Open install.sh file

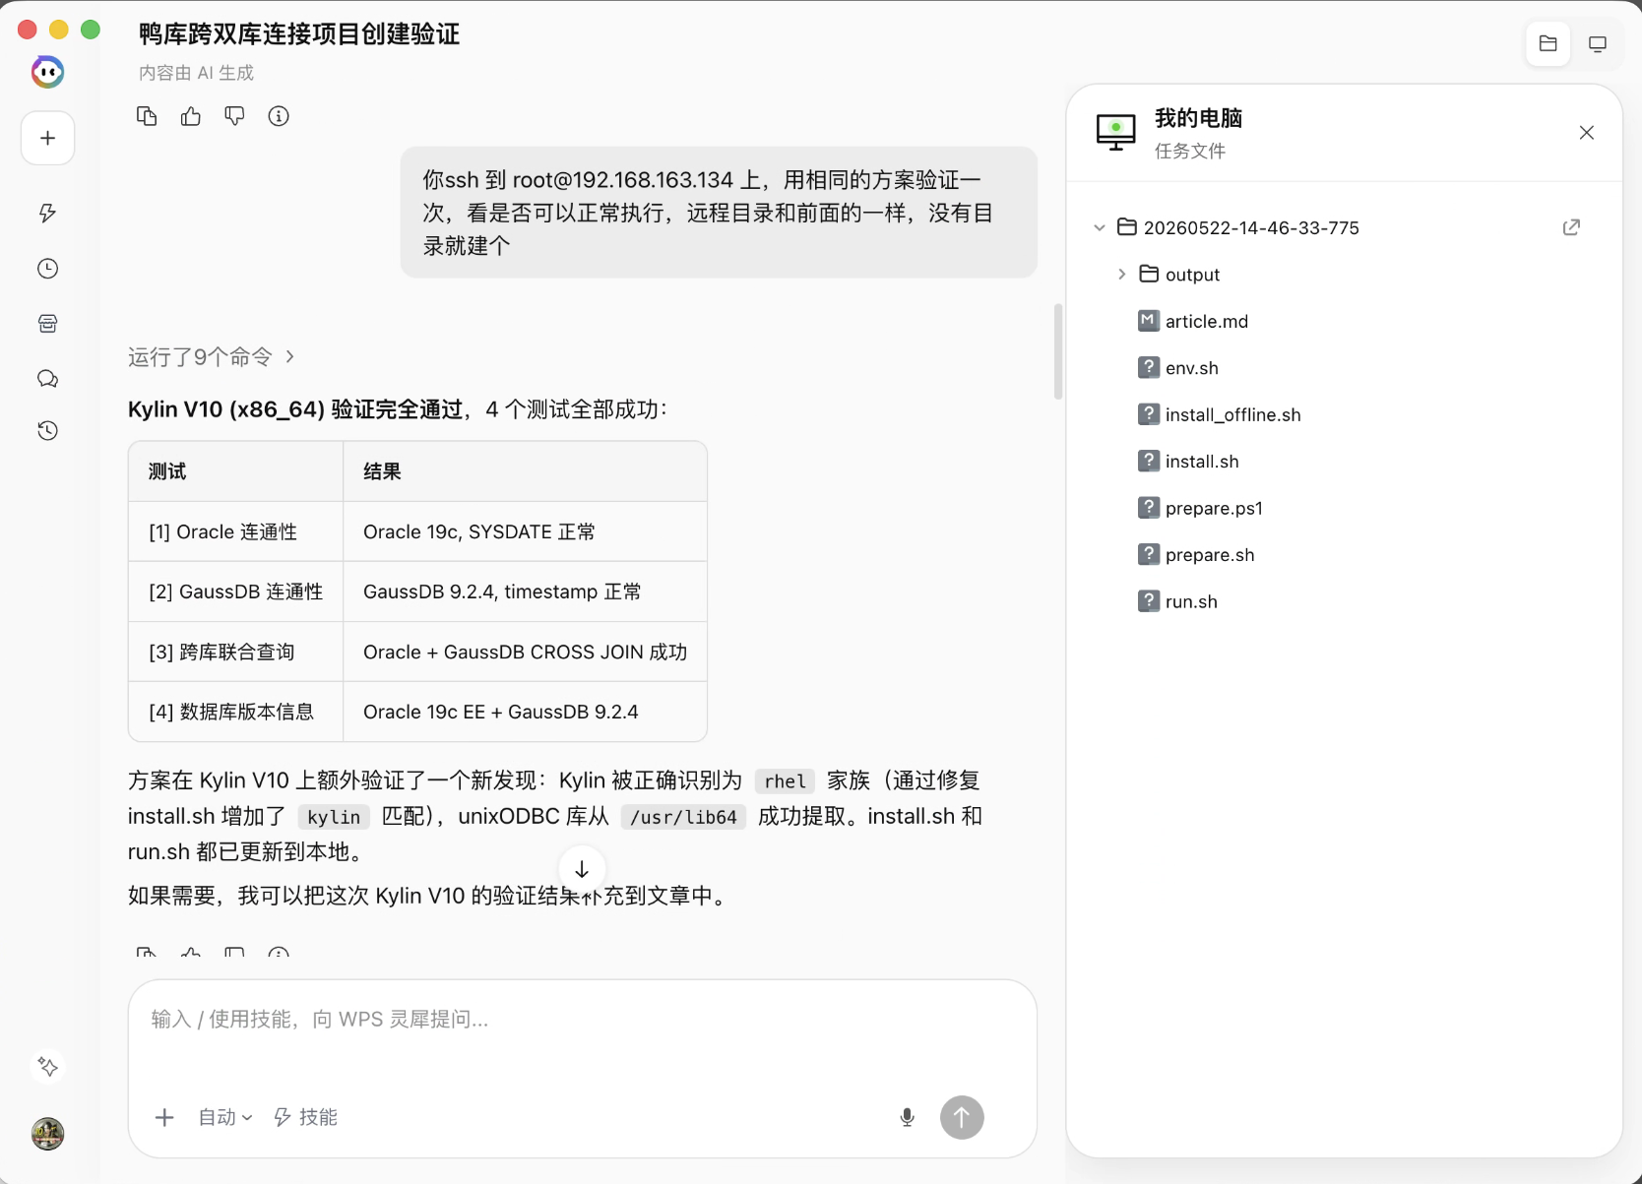coord(1188,462)
